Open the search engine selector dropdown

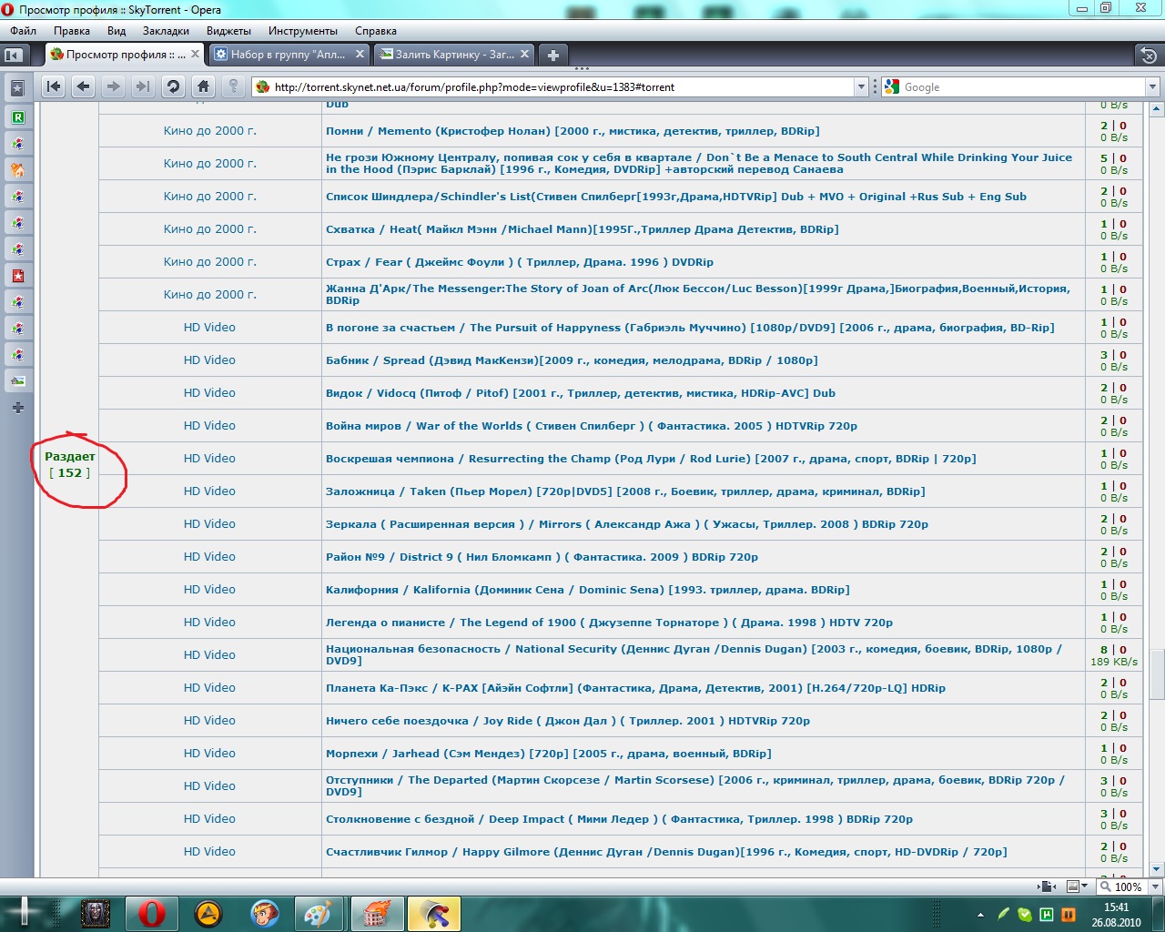point(892,86)
